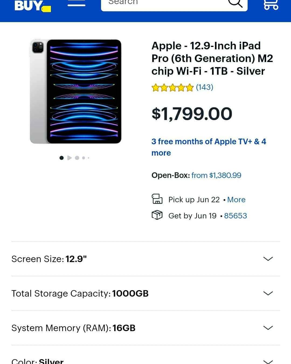This screenshot has width=291, height=364.
Task: Click the magnifying glass search icon
Action: click(235, 3)
